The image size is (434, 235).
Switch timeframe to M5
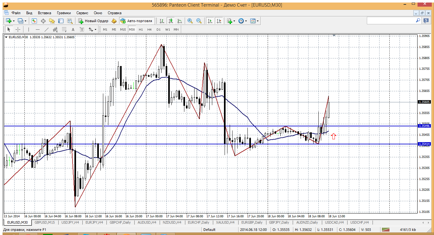coord(114,29)
